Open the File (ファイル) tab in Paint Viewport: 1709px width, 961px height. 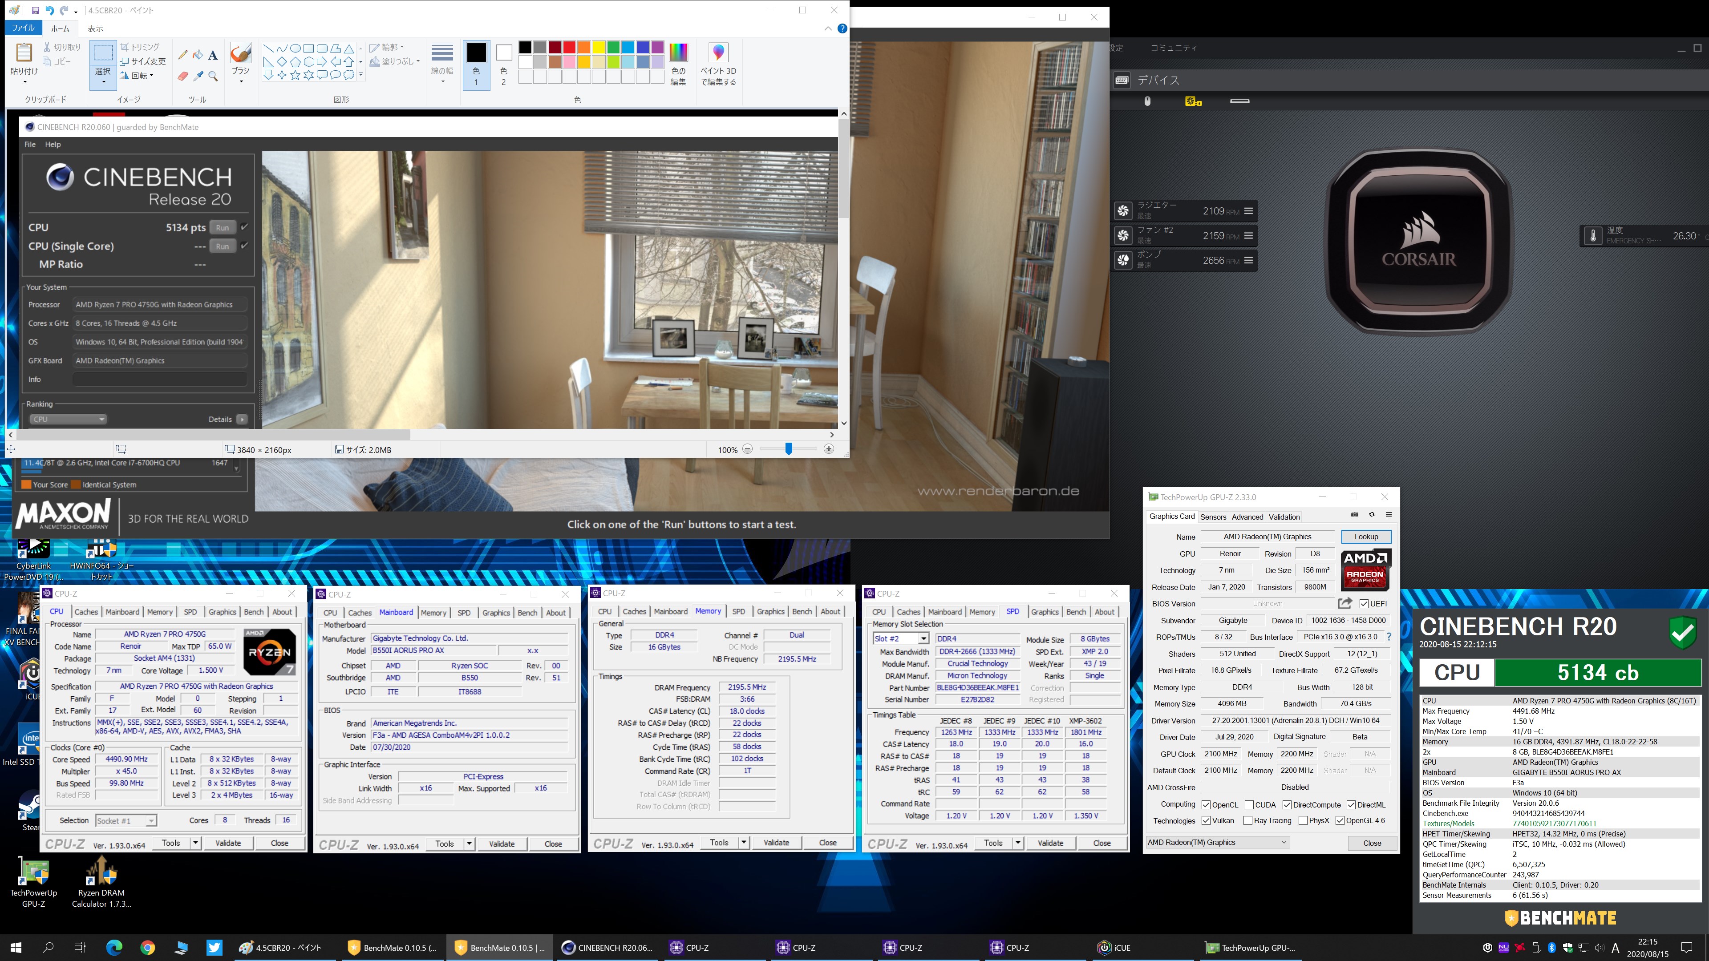pyautogui.click(x=23, y=28)
